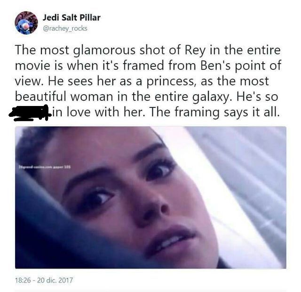Click the blacked-out scribbled word in tweet

click(x=29, y=113)
